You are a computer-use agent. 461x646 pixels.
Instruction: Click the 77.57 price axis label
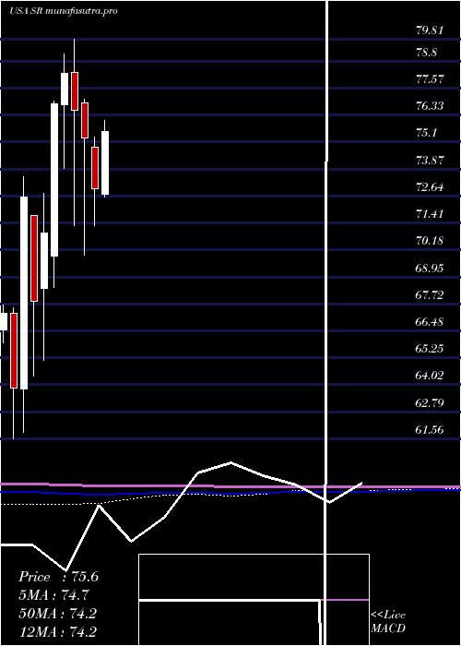click(x=430, y=79)
